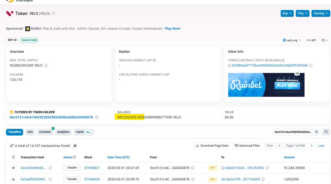Open transaction hash 0xcd2ded8606 link
Image resolution: width=331 pixels, height=184 pixels.
[33, 168]
